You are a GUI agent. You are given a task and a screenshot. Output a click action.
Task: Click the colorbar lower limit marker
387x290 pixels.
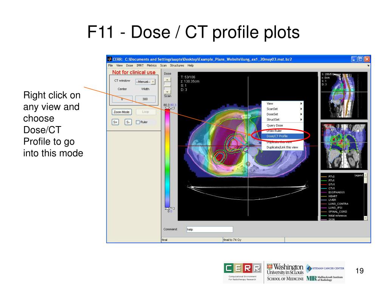tap(167, 208)
